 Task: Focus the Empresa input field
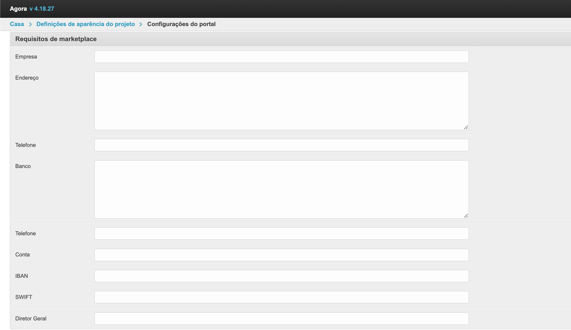(x=281, y=57)
